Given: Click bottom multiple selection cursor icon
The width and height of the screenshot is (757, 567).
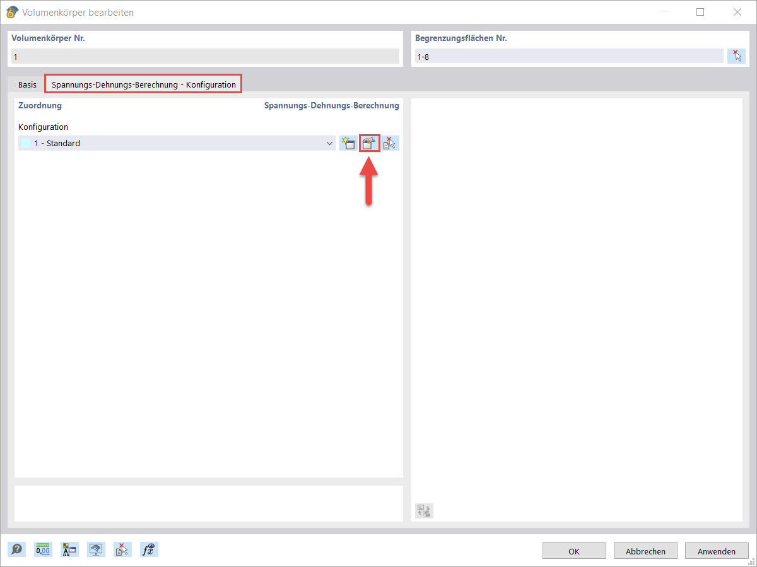Looking at the screenshot, I should click(x=122, y=550).
